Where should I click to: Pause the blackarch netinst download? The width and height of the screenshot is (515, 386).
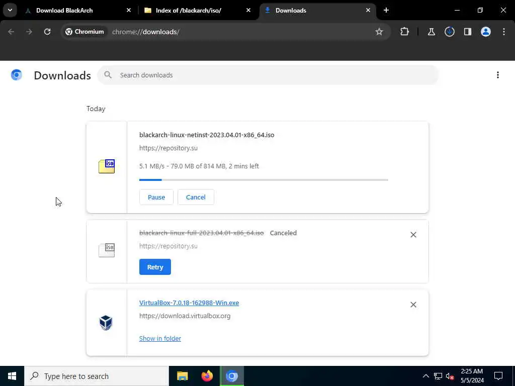pos(156,197)
